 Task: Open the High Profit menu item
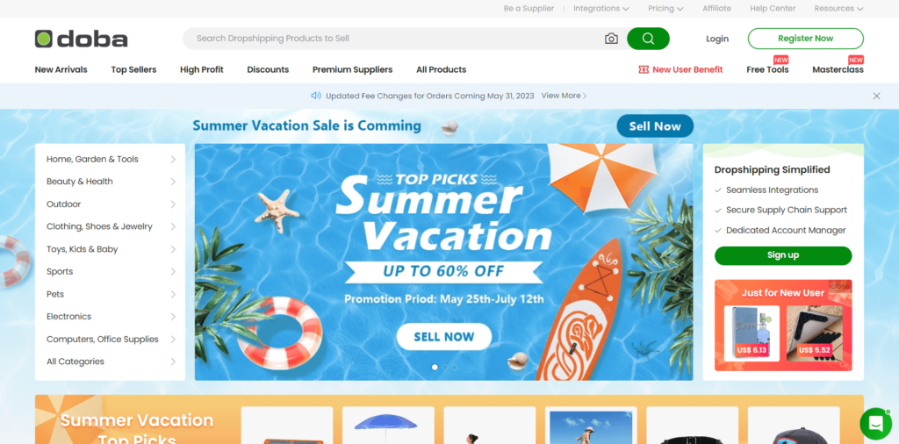[202, 69]
